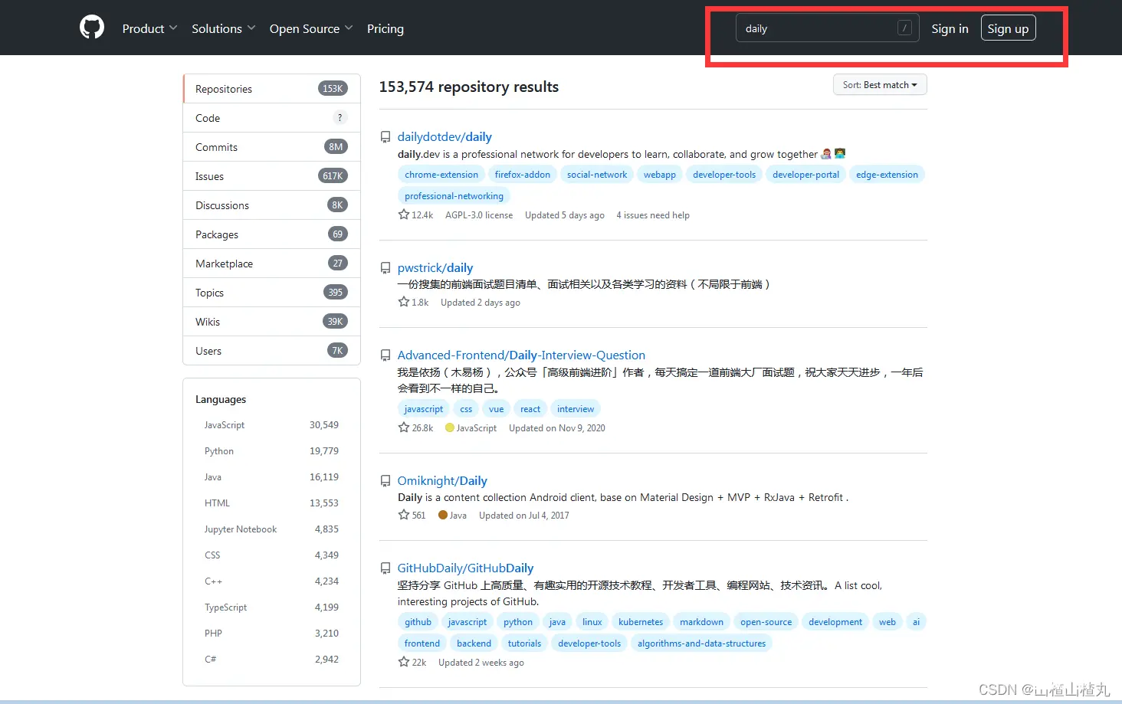This screenshot has width=1122, height=704.
Task: Click star icon showing 22k stars
Action: click(x=404, y=662)
